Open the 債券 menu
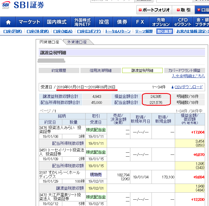Viewport: 209px width, 206px height. click(122, 22)
